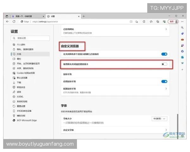
Task: Click the immersive reader icon in address bar
Action: 131,22
